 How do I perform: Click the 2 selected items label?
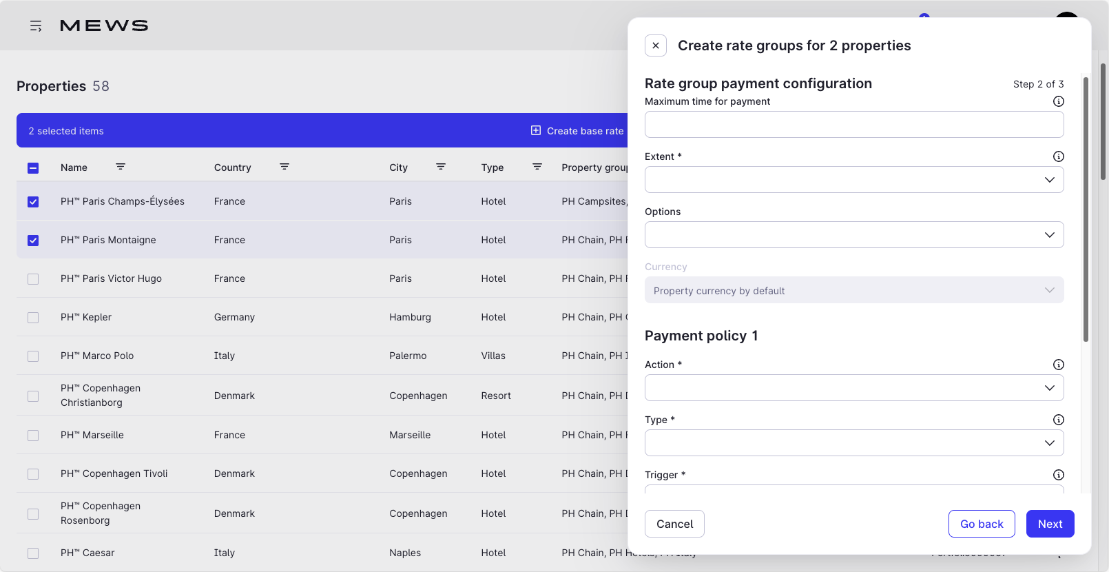pyautogui.click(x=66, y=131)
